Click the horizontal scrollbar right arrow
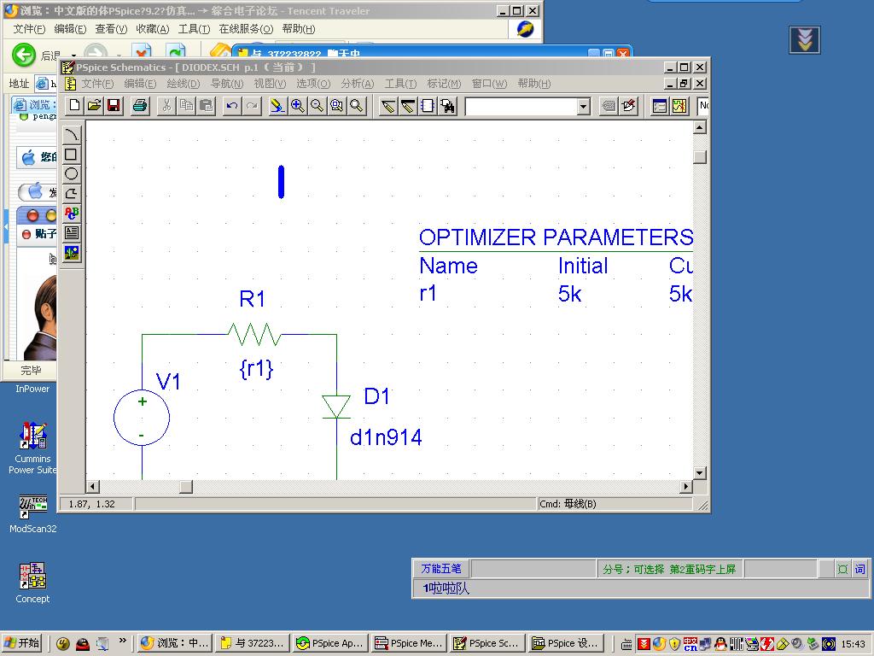This screenshot has height=656, width=874. click(686, 487)
